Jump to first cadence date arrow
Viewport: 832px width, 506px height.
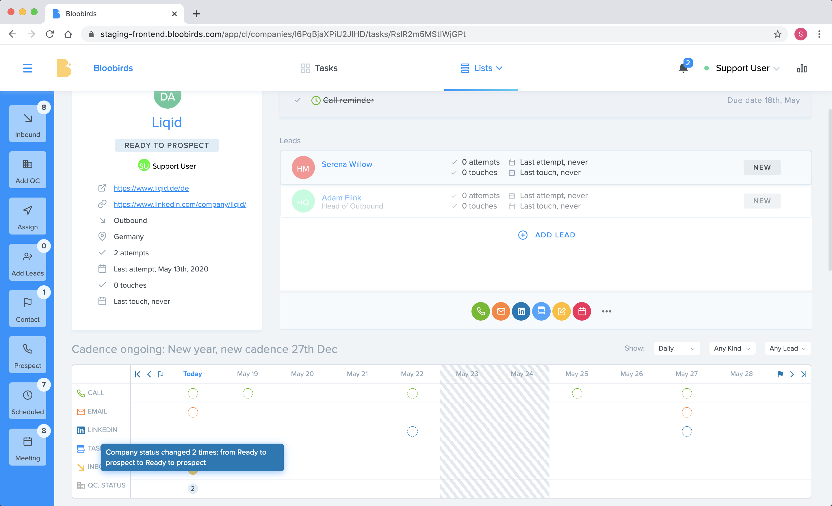[x=138, y=374]
